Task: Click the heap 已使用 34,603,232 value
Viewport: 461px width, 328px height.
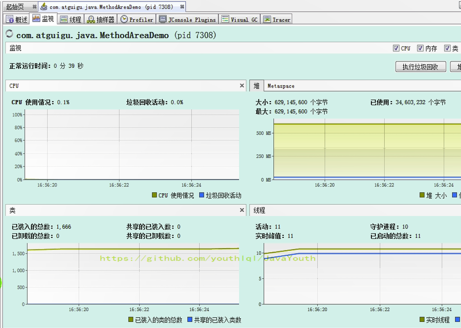Action: [421, 102]
